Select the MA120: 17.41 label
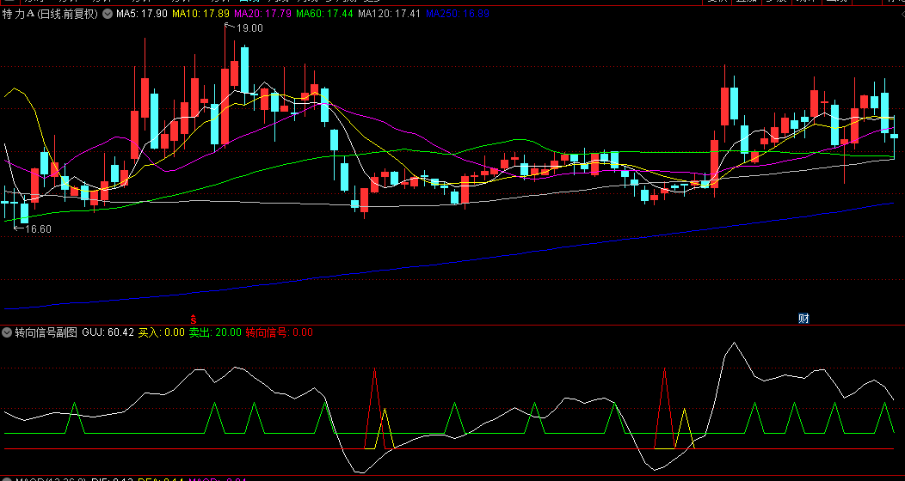Image resolution: width=905 pixels, height=481 pixels. tap(389, 14)
